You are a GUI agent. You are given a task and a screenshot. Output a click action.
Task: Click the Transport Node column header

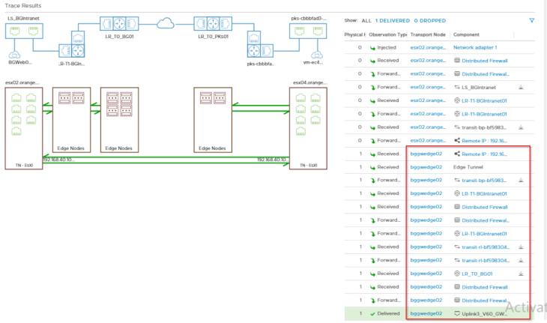pyautogui.click(x=429, y=34)
